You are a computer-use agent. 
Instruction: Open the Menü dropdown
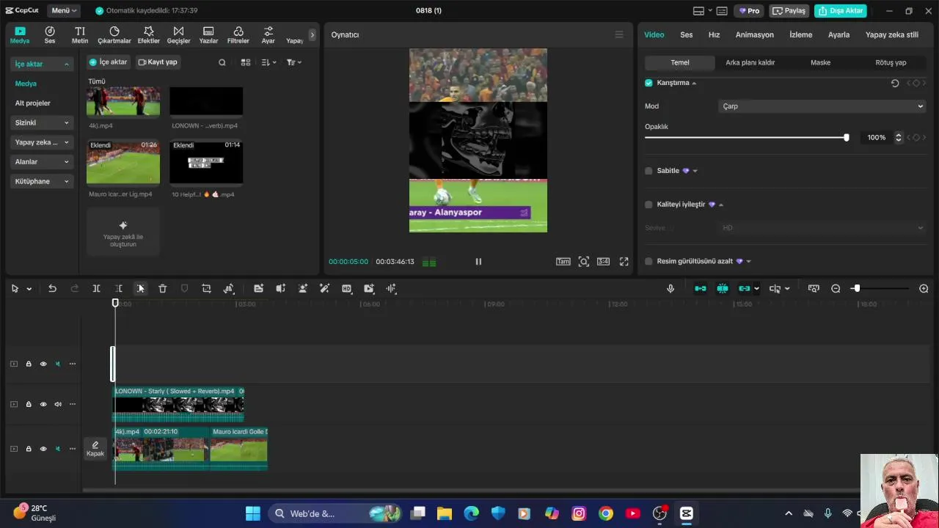[x=65, y=11]
